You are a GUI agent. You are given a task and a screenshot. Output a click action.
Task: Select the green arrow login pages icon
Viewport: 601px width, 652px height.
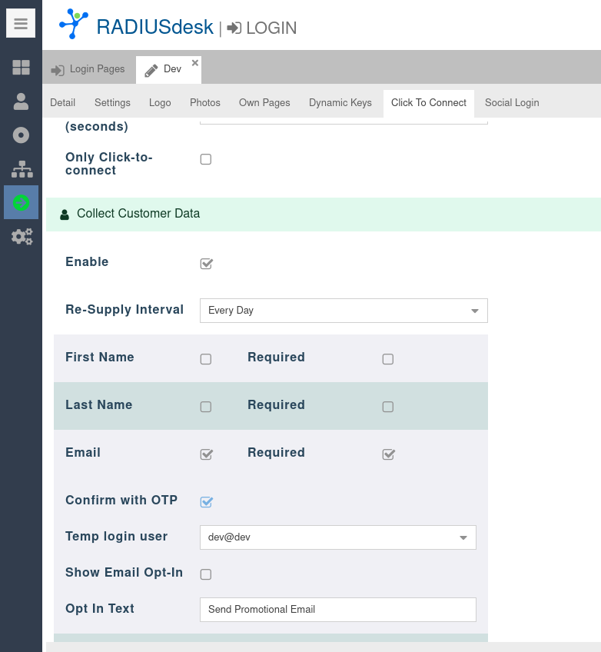click(x=21, y=202)
